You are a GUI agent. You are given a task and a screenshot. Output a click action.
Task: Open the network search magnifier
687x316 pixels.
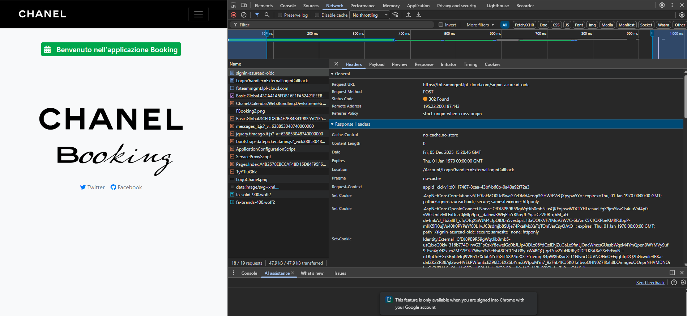pyautogui.click(x=267, y=15)
